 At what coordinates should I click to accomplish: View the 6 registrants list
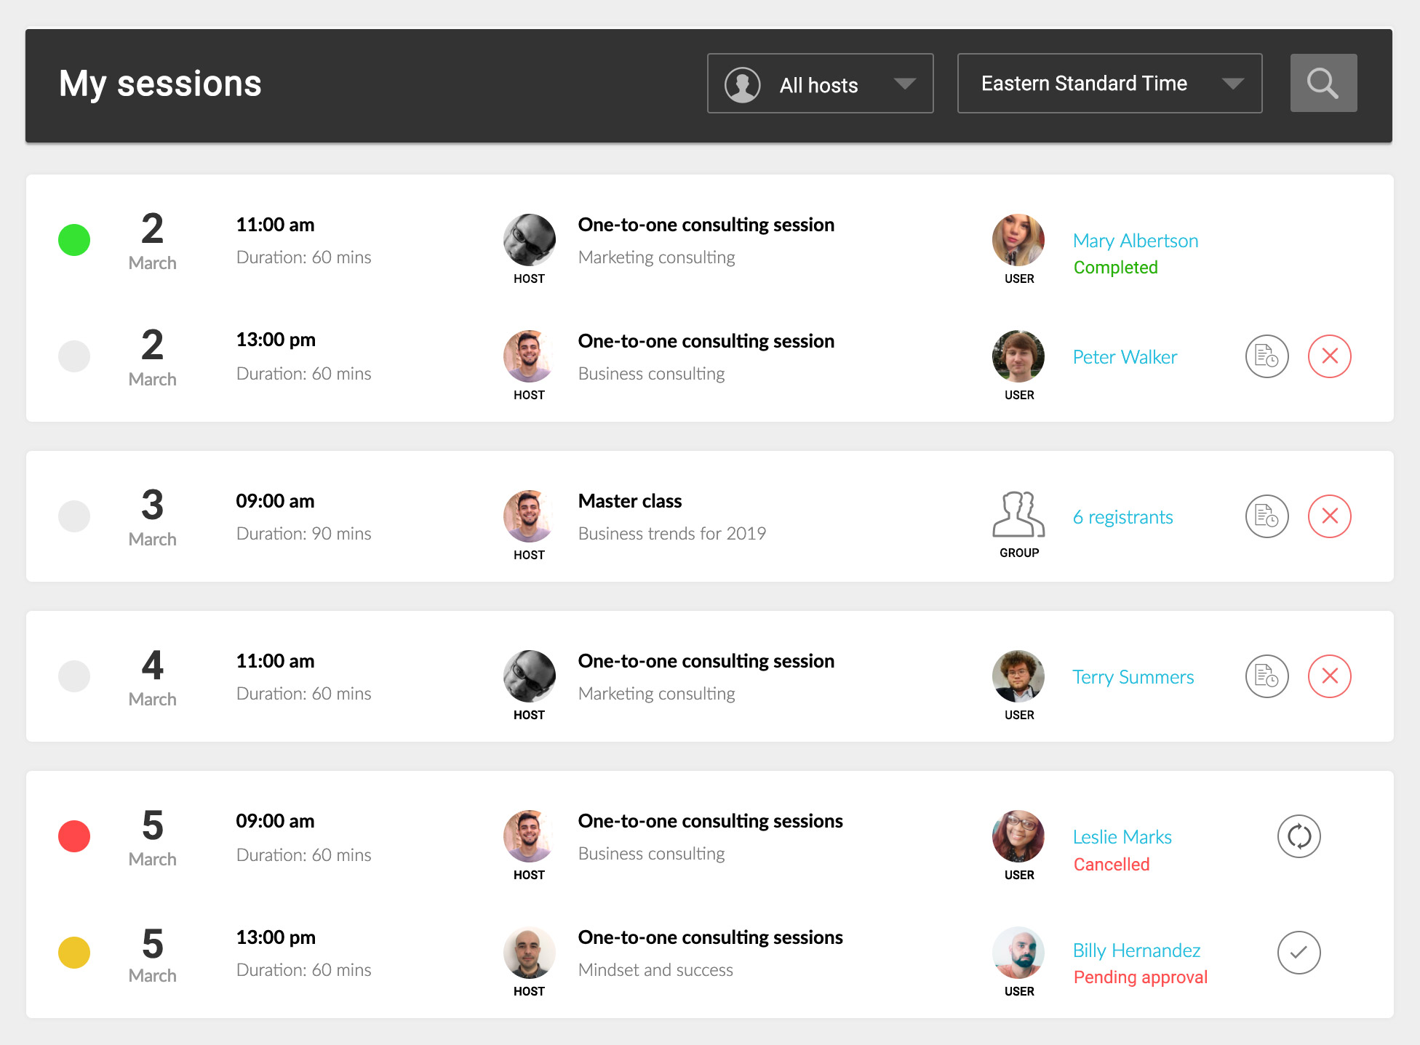click(x=1122, y=517)
